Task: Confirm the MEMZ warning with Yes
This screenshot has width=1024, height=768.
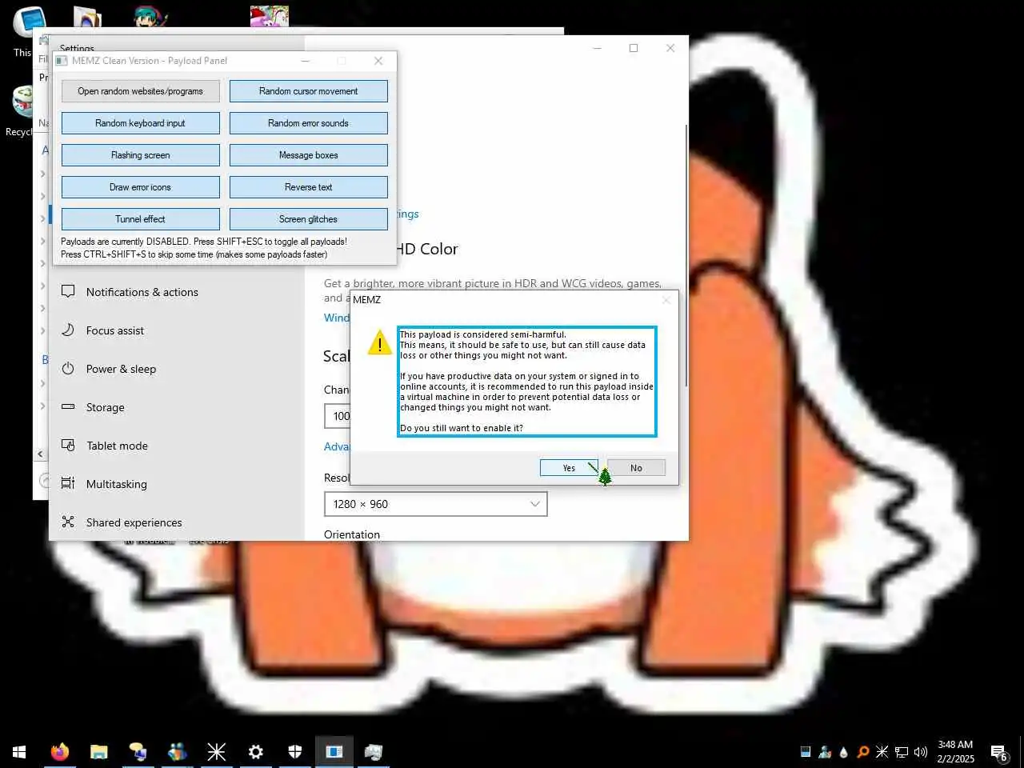Action: coord(569,468)
